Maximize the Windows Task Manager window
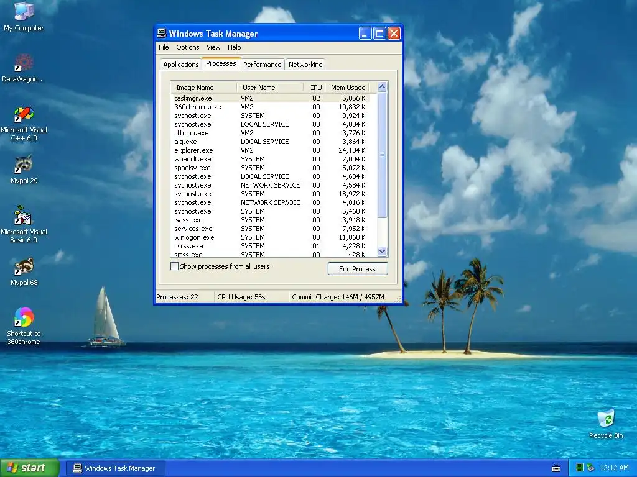Image resolution: width=637 pixels, height=477 pixels. [379, 34]
